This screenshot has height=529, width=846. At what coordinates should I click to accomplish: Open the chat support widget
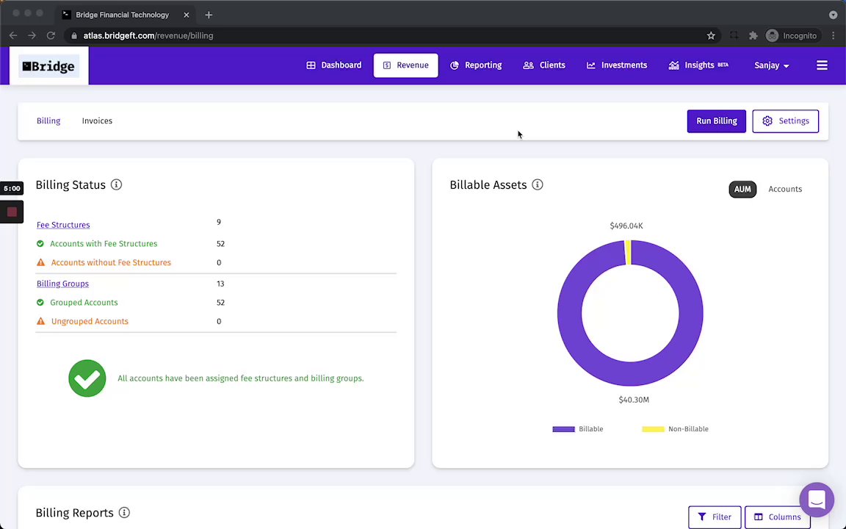(x=817, y=500)
